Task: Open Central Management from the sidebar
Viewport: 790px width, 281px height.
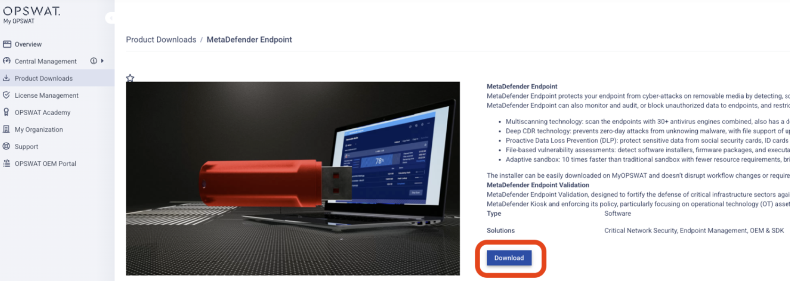Action: 46,61
